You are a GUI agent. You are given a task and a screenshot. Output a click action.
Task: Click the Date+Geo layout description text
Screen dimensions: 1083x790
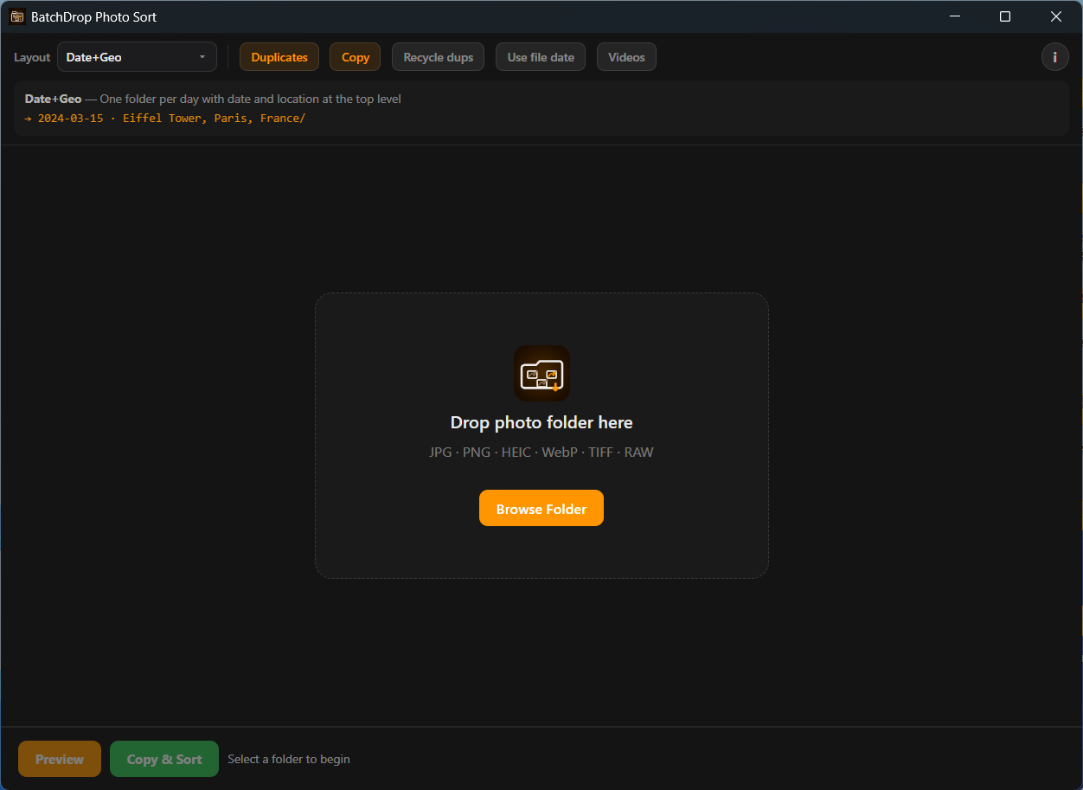(x=213, y=99)
